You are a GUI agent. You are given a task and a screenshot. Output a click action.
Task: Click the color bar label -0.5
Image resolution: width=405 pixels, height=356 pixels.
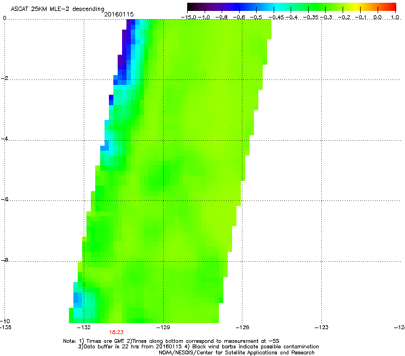(256, 18)
